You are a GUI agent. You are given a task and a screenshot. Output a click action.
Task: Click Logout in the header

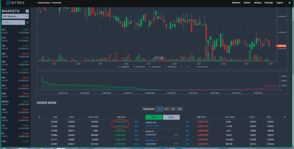coord(279,3)
